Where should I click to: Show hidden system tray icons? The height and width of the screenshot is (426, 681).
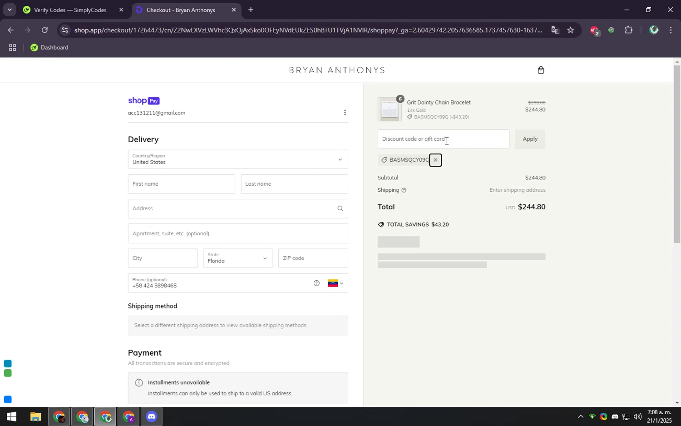tap(580, 416)
